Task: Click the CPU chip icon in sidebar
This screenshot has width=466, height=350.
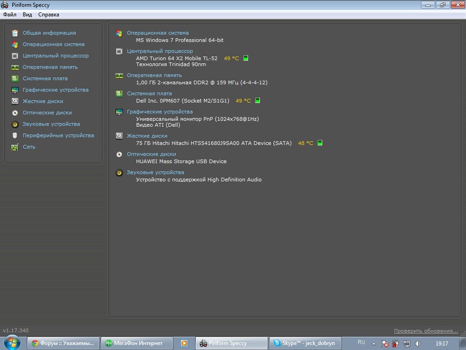Action: point(15,56)
